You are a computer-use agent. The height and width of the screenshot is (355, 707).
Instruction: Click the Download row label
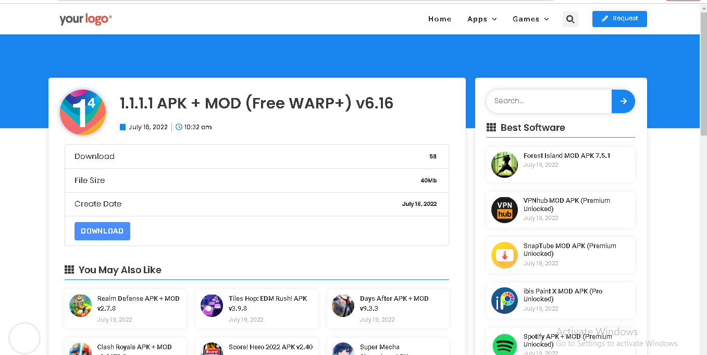94,156
